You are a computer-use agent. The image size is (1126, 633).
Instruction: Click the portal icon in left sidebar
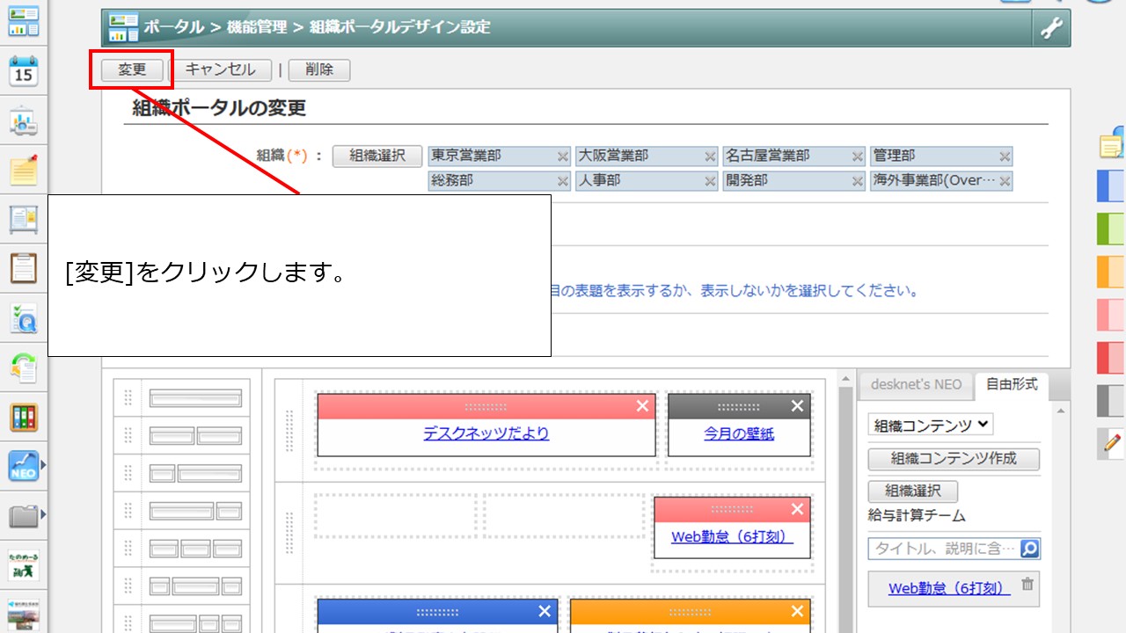24,21
